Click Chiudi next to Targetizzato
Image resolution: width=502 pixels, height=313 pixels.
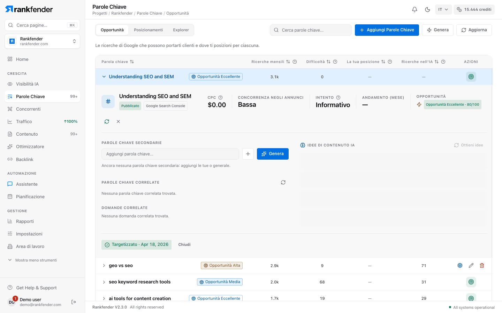[x=184, y=244]
